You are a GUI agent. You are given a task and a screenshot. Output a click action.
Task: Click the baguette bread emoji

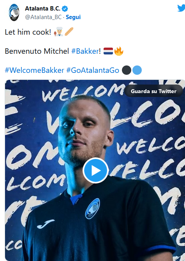pyautogui.click(x=69, y=32)
